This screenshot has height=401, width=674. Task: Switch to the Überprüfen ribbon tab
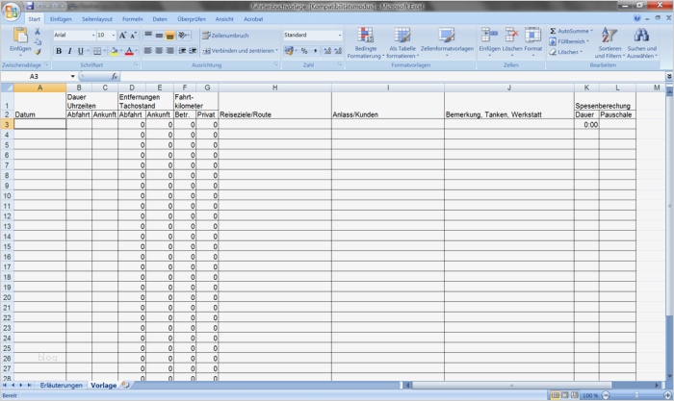pos(192,19)
